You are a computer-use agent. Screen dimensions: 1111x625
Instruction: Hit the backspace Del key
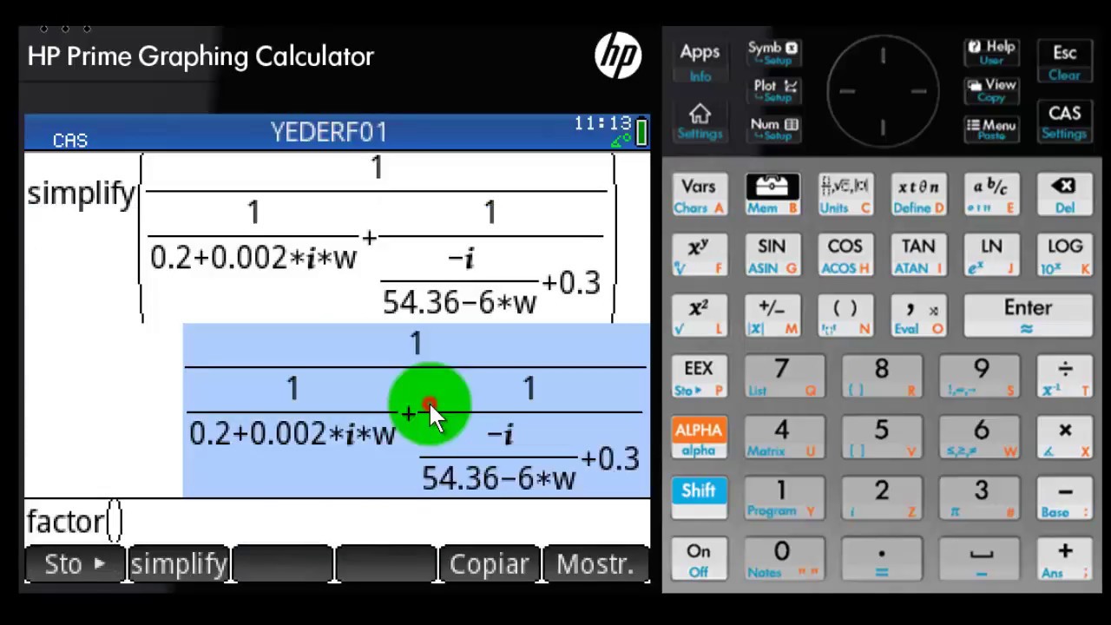click(x=1064, y=195)
